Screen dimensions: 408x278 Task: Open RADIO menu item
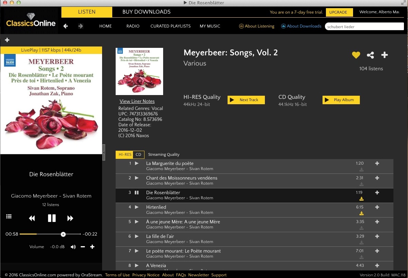pyautogui.click(x=133, y=26)
